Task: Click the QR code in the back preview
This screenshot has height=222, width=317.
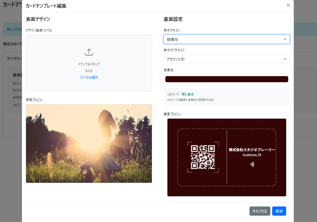Action: [203, 157]
